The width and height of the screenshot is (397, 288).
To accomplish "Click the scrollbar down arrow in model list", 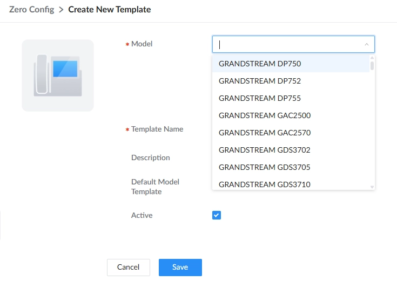I will [372, 187].
